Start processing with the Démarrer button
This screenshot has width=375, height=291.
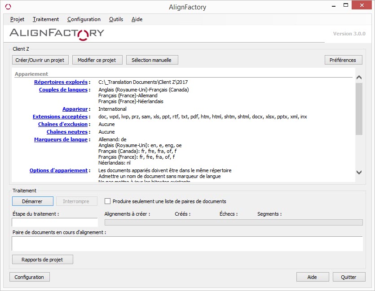click(32, 201)
